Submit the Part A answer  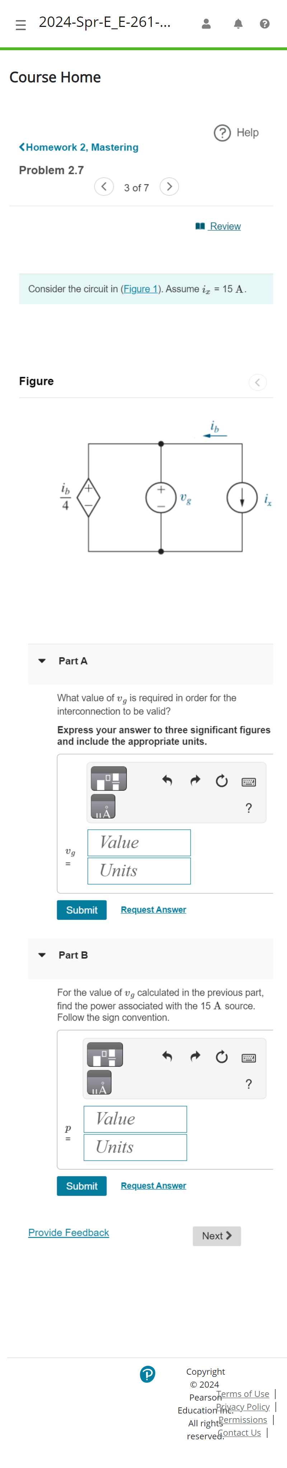[81, 909]
